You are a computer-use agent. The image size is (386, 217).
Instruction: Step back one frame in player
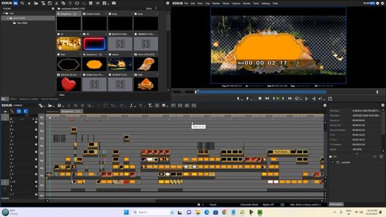point(274,98)
